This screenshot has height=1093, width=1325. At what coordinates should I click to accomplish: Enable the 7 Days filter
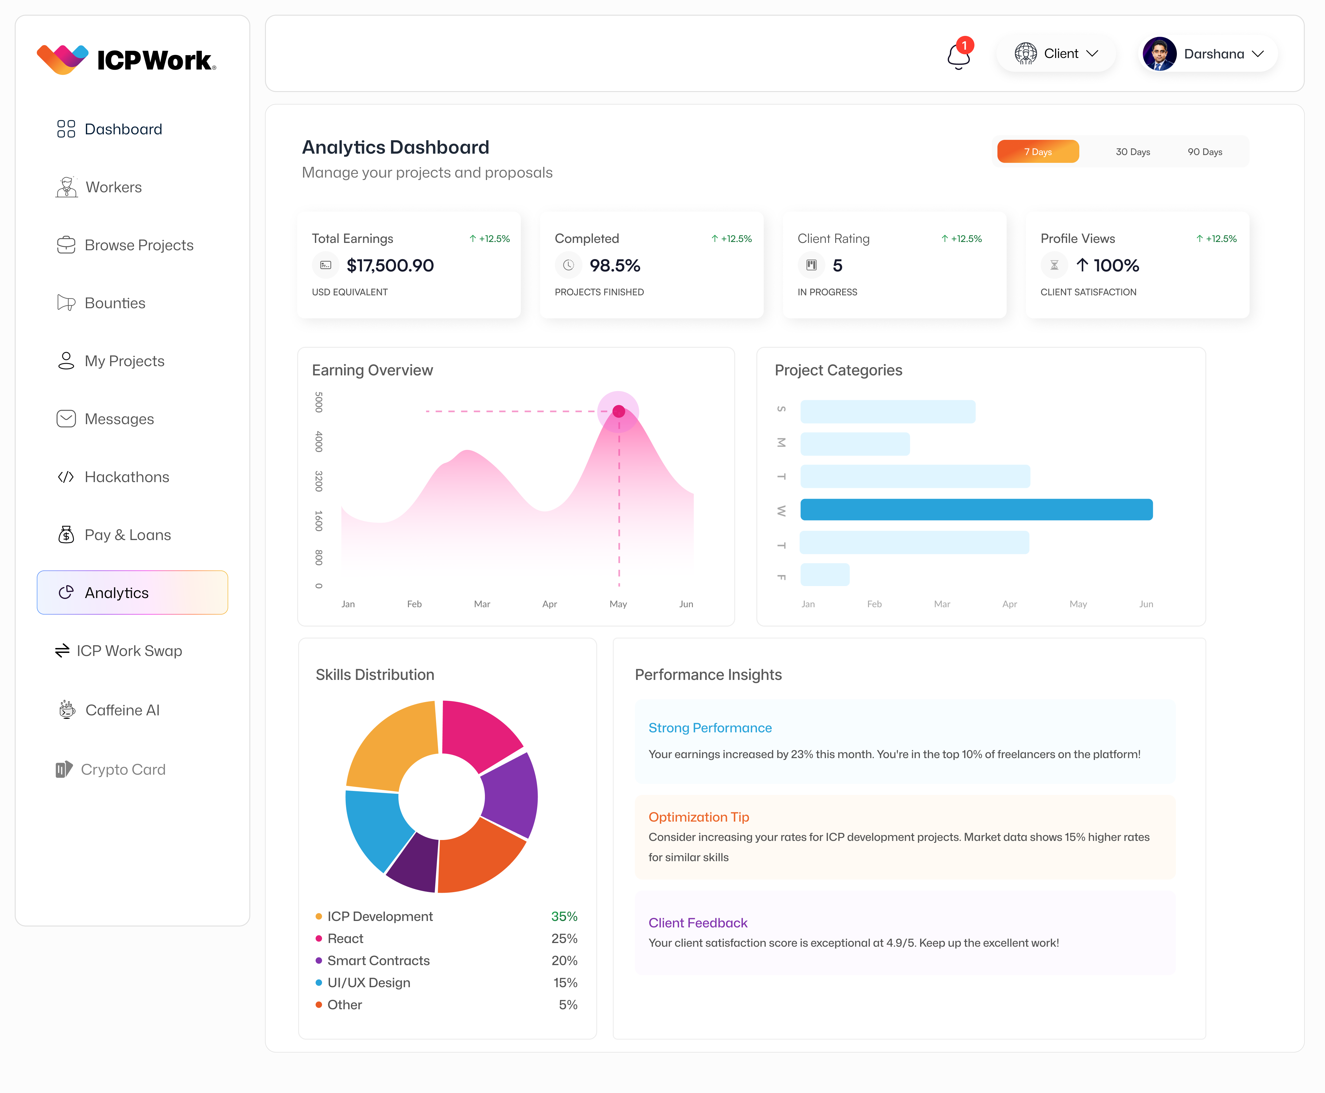click(1037, 151)
